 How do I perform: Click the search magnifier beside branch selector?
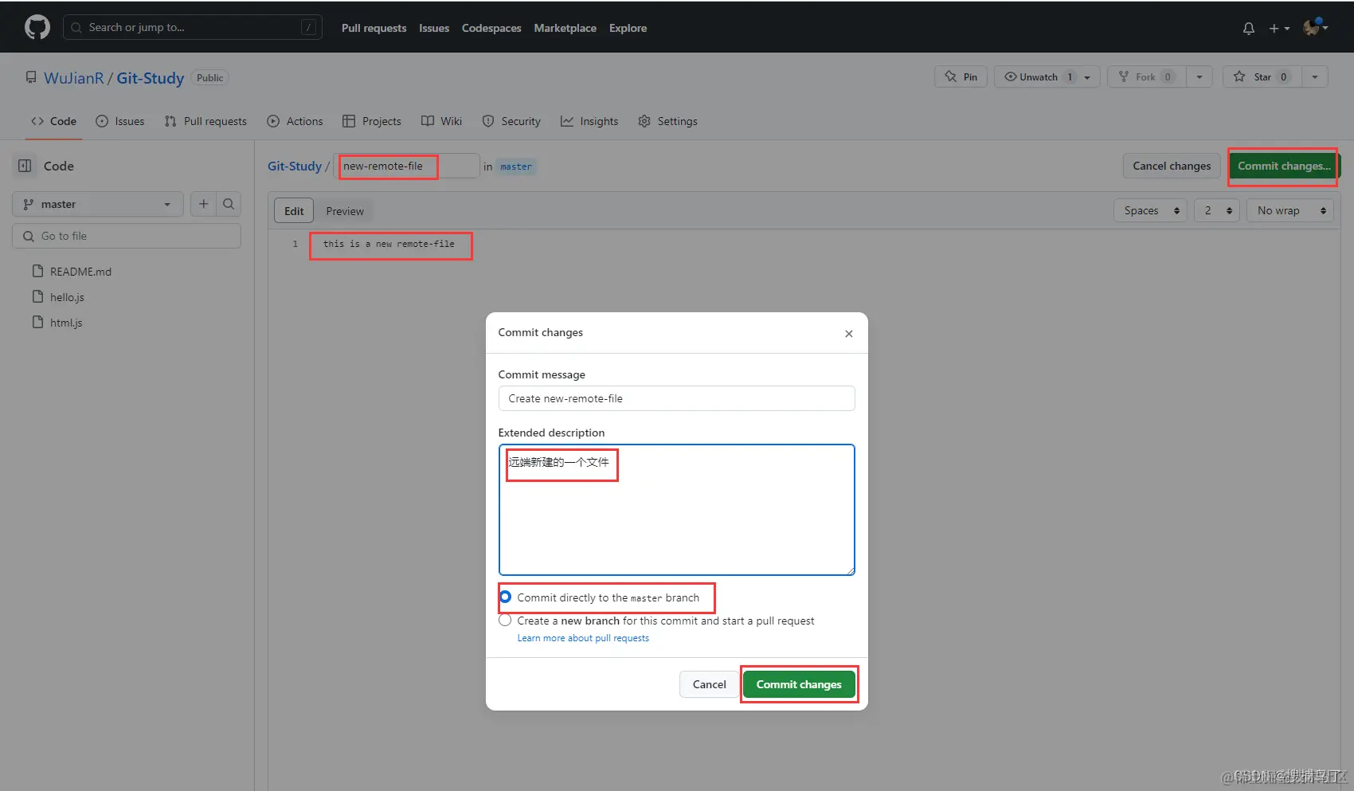pos(229,204)
